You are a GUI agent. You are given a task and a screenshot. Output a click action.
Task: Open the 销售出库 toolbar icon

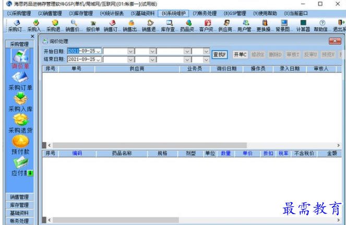pos(132,26)
